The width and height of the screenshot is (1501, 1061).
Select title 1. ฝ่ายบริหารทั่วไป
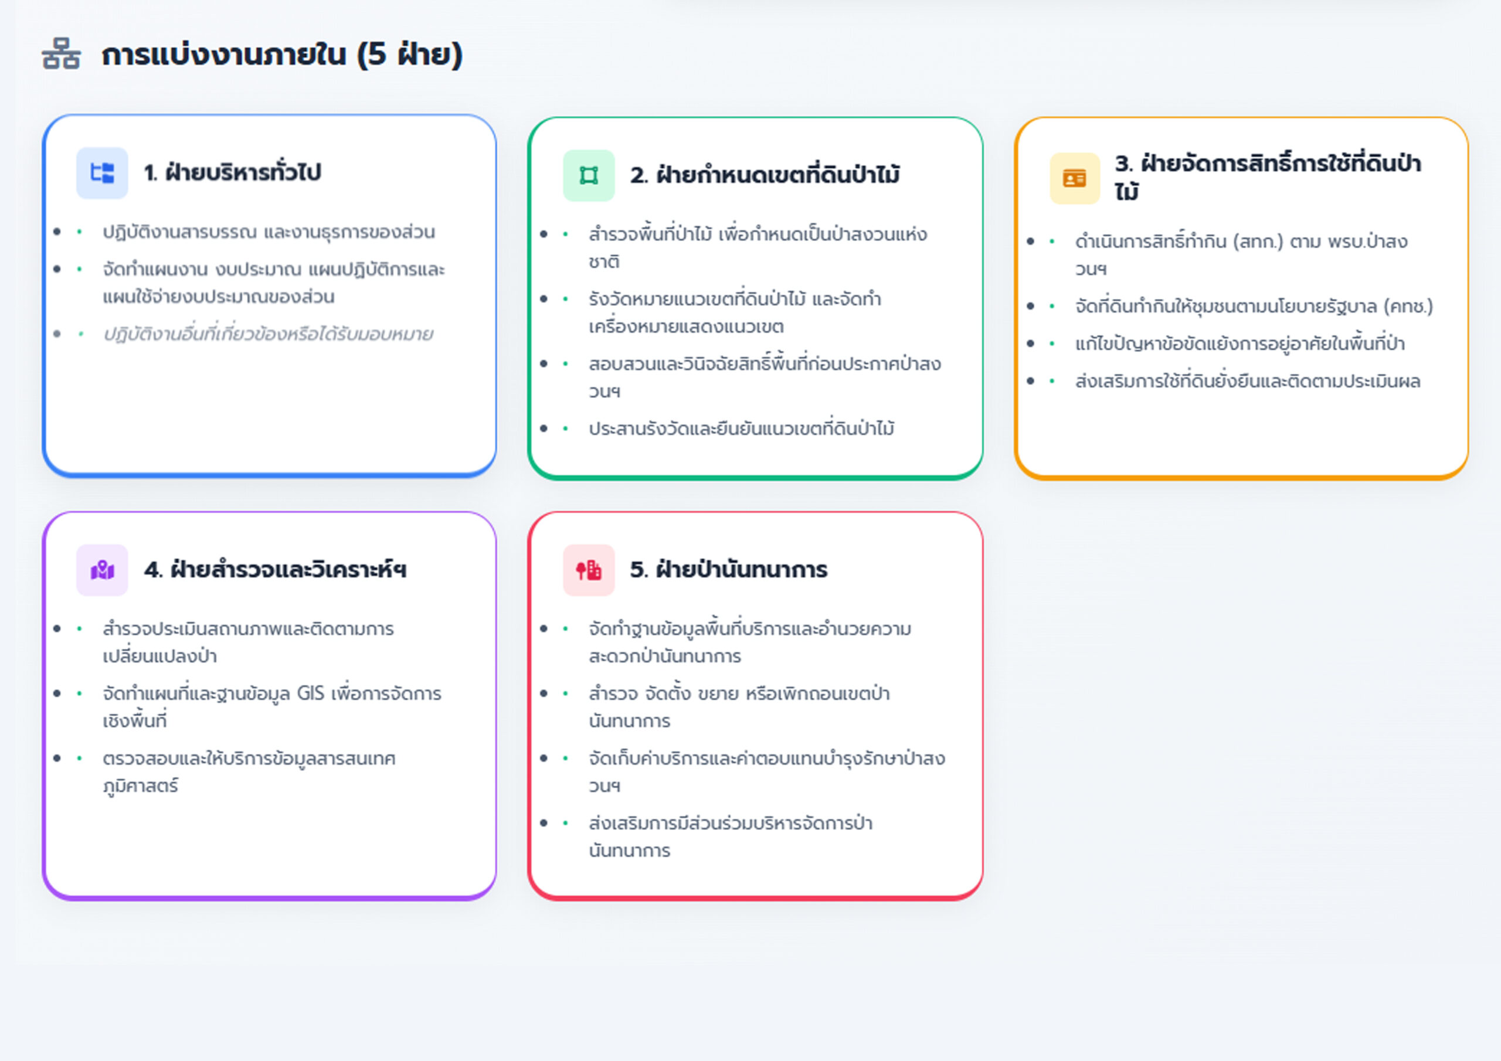232,172
